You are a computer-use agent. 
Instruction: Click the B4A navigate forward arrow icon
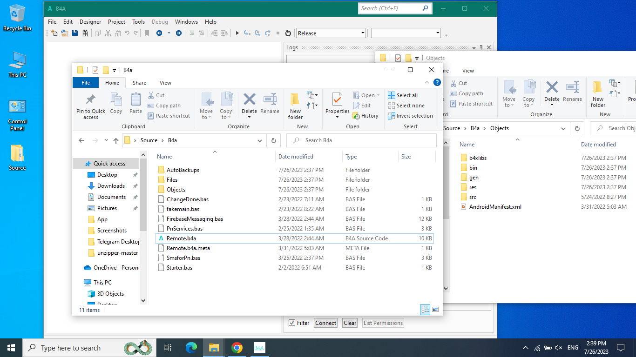(x=178, y=33)
